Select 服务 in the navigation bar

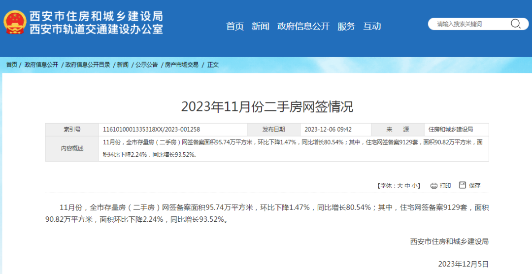pos(346,27)
